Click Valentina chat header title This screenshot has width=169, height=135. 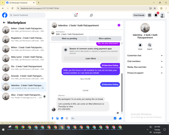pyautogui.click(x=78, y=25)
